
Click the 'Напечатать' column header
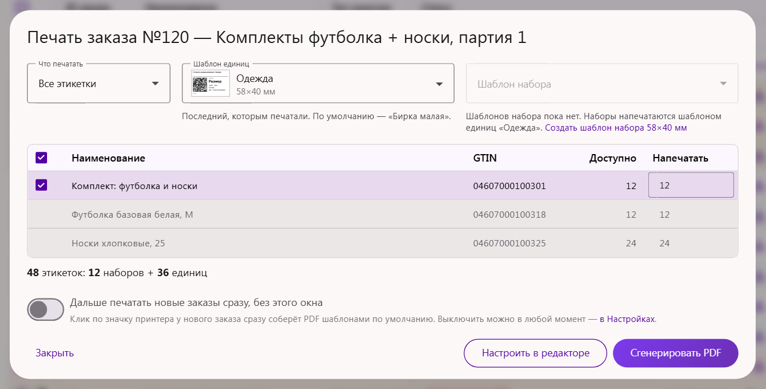(x=681, y=158)
